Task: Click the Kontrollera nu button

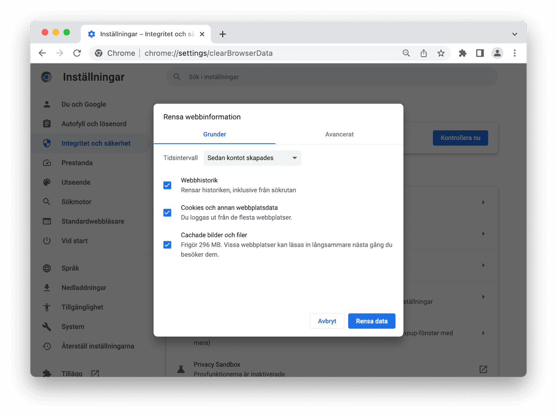Action: pyautogui.click(x=460, y=138)
